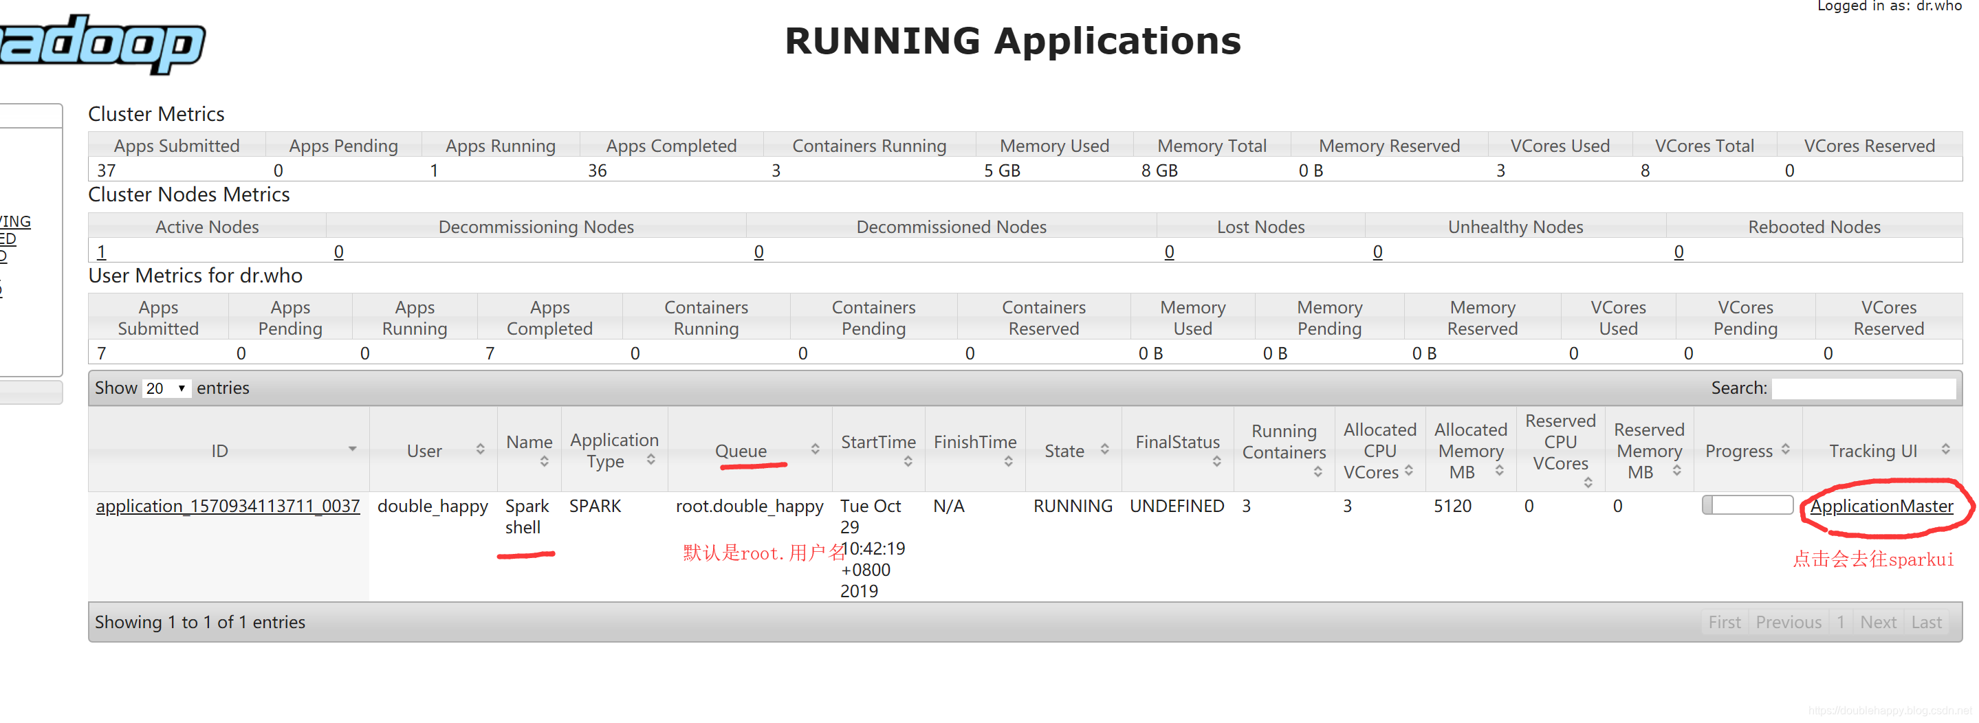This screenshot has height=723, width=1979.
Task: Sort table by Queue column
Action: [750, 449]
